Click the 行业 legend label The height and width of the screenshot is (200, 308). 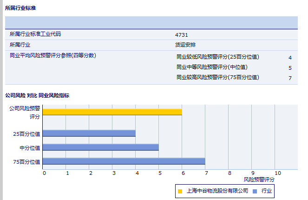coord(266,191)
